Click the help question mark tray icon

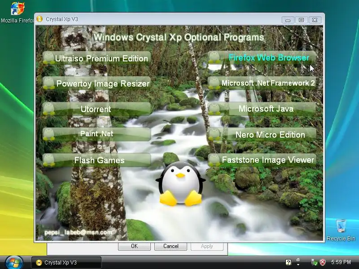(x=288, y=262)
